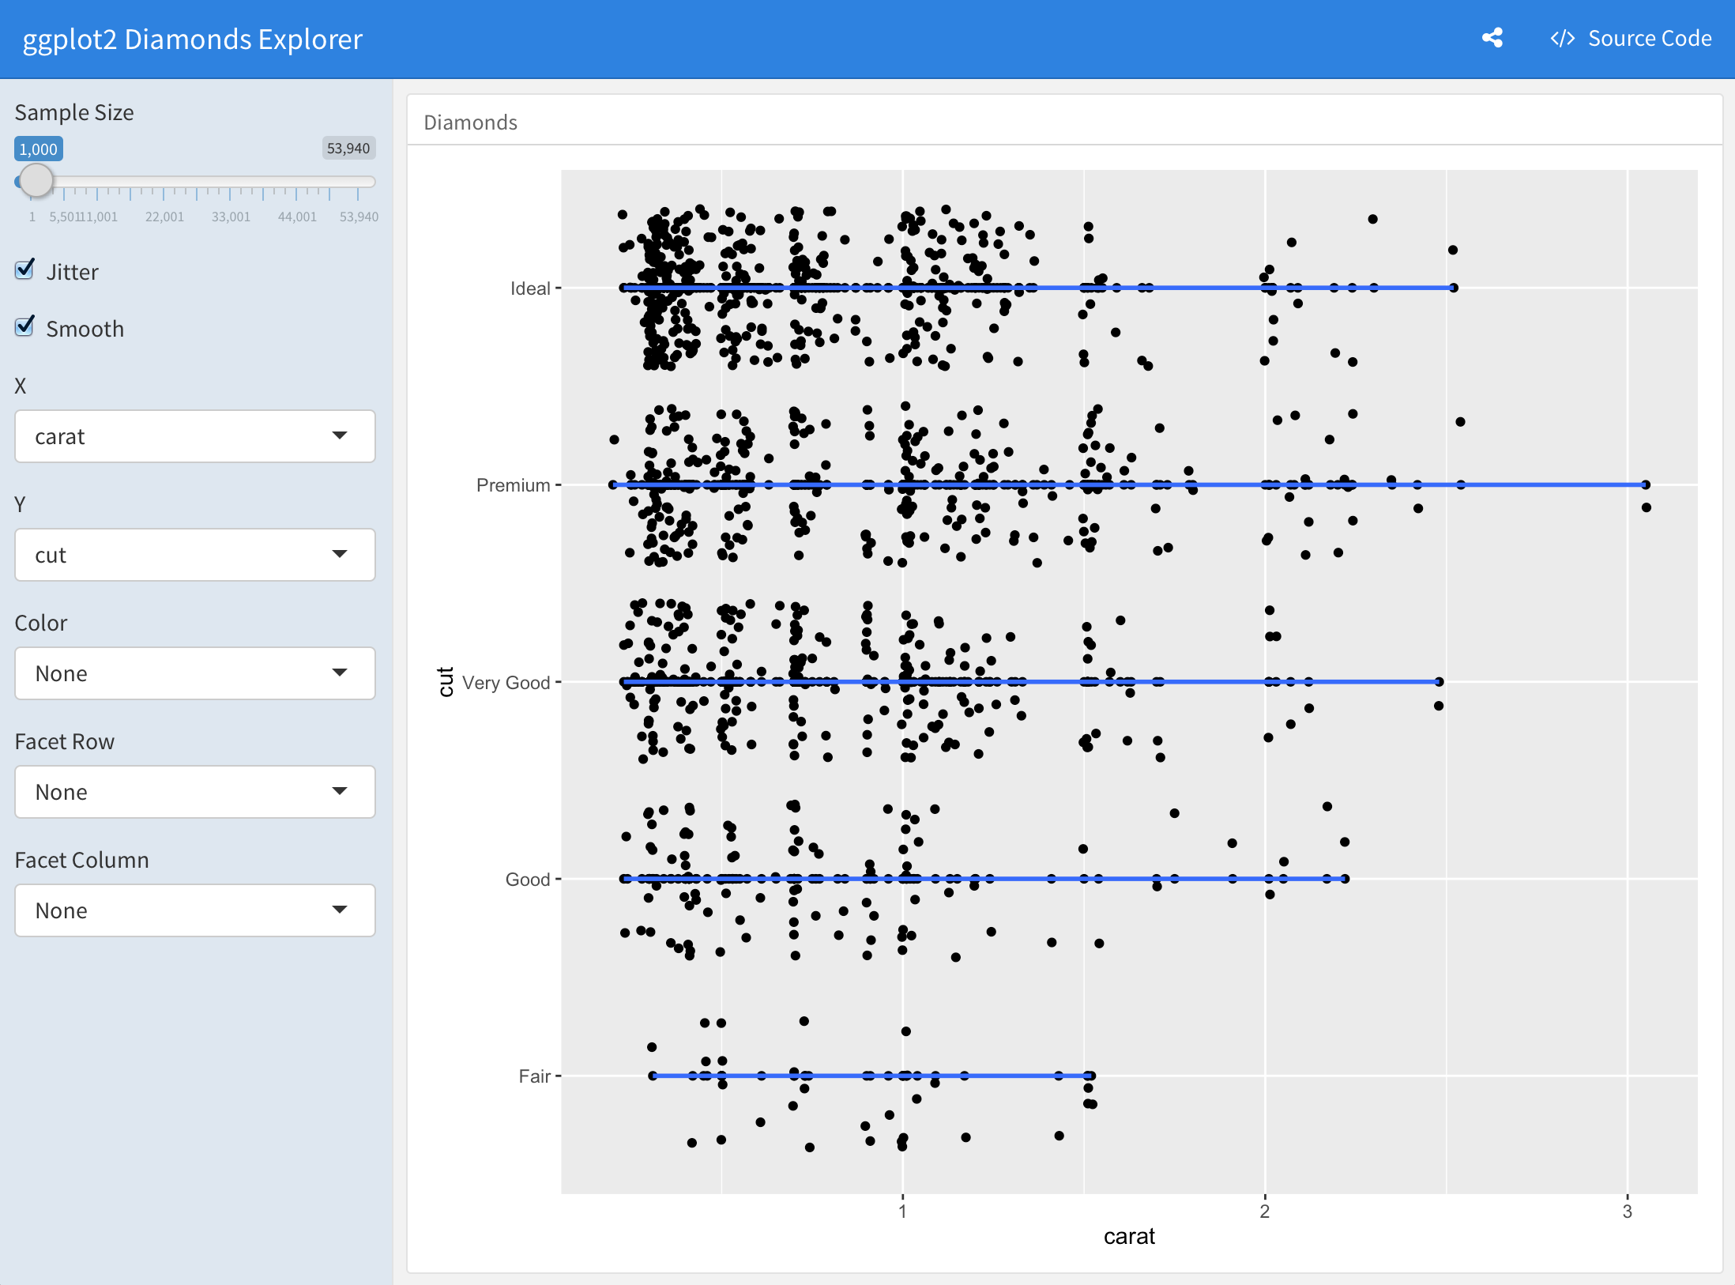Click the 53,940 maximum slider label
This screenshot has height=1285, width=1735.
pyautogui.click(x=348, y=149)
